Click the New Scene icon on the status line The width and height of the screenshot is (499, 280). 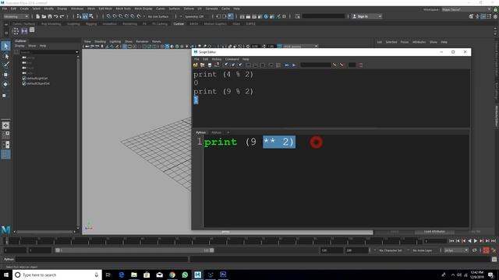(37, 16)
